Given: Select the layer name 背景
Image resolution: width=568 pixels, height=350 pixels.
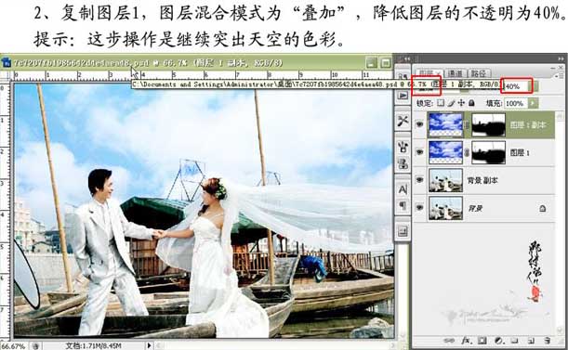Looking at the screenshot, I should (475, 208).
